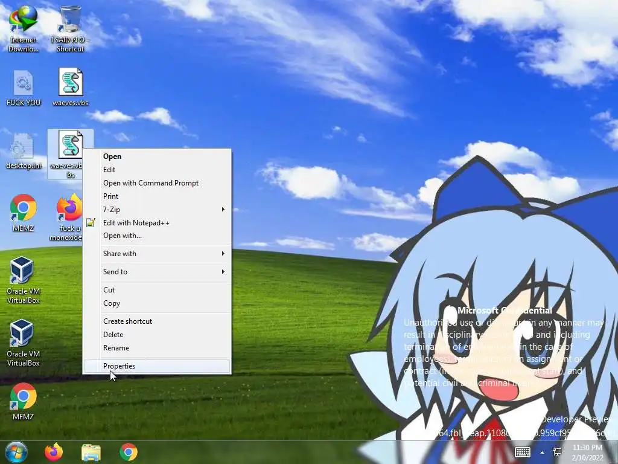Expand the Send to submenu

[157, 272]
